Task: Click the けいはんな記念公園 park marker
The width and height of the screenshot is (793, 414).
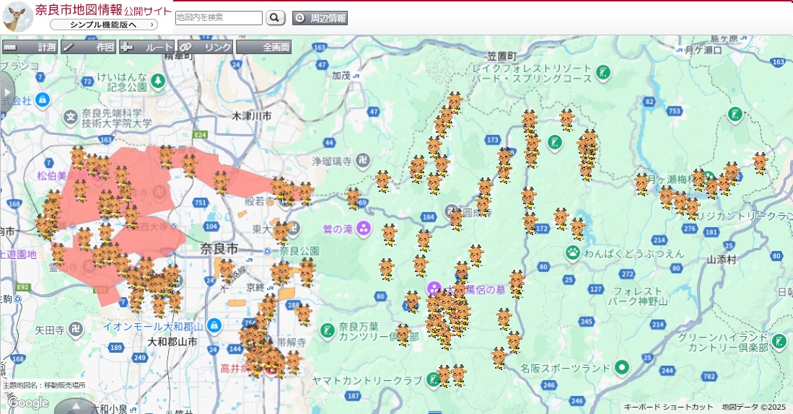Action: click(x=158, y=81)
